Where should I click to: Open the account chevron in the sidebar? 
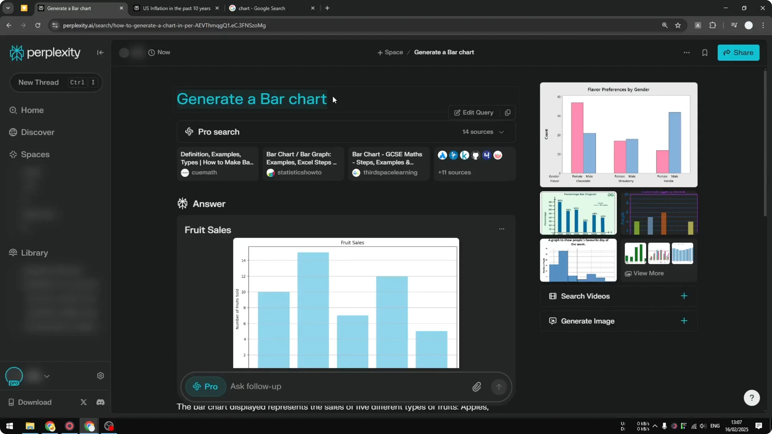click(47, 375)
